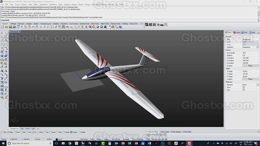Click the command history scrollbar

(x=259, y=12)
